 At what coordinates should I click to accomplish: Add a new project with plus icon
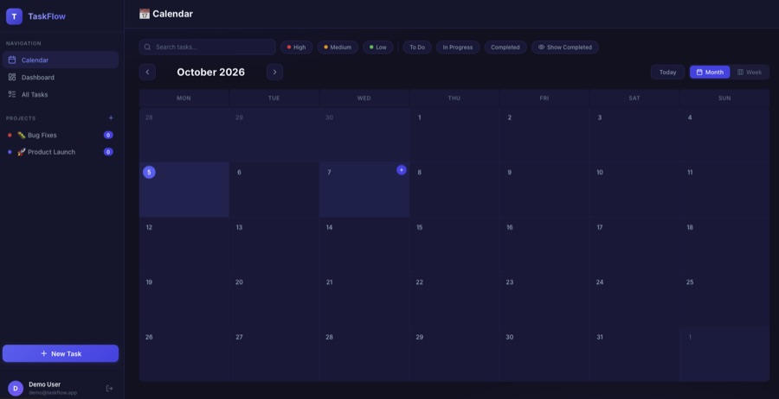(x=111, y=118)
